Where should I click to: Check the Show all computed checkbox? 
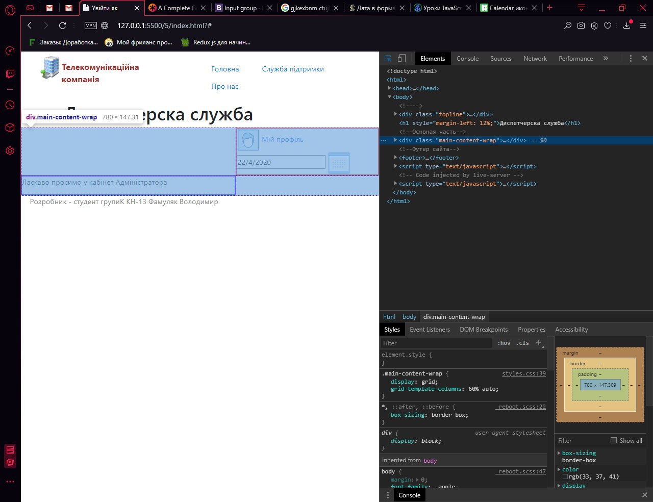click(x=614, y=440)
